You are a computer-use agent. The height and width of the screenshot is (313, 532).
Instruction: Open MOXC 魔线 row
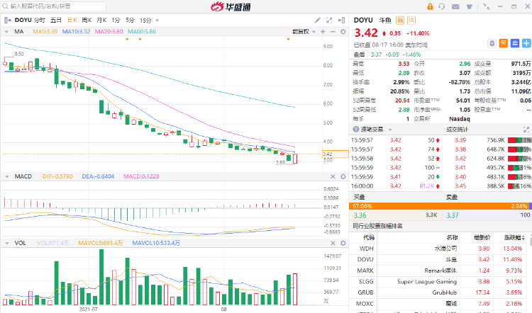point(438,304)
